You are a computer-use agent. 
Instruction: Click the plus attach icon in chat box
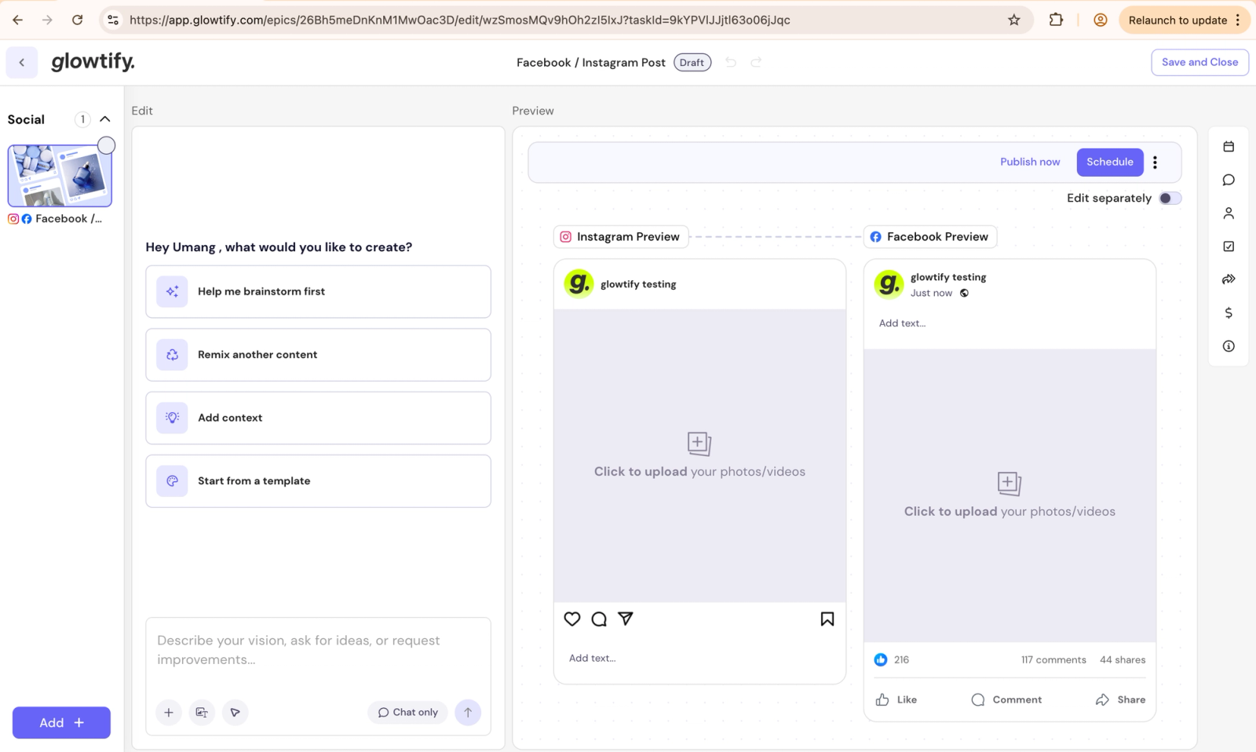(169, 713)
